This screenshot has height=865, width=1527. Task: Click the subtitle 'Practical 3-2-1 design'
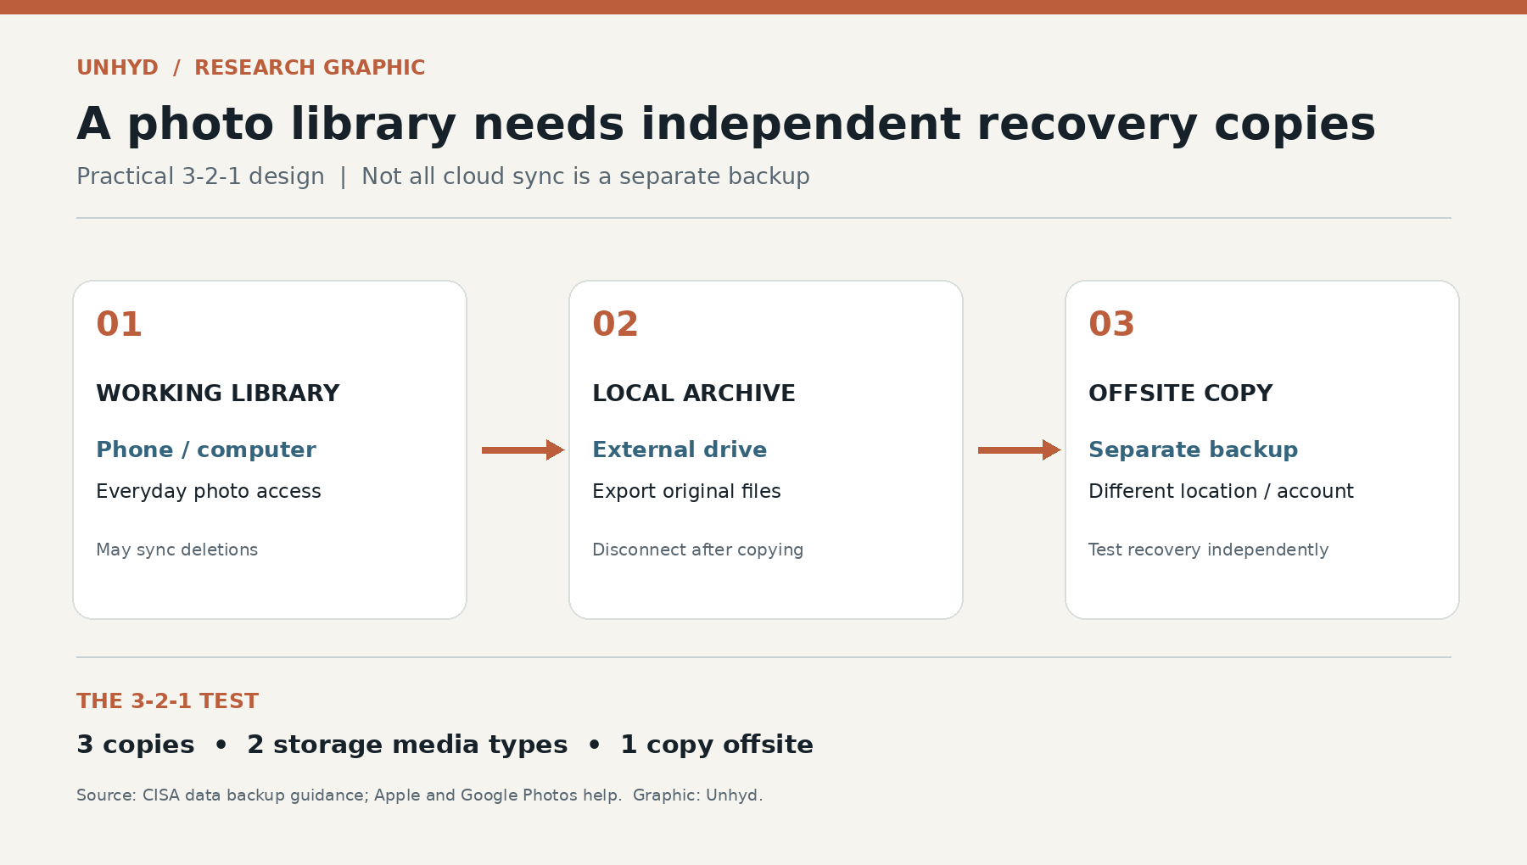[x=200, y=176]
